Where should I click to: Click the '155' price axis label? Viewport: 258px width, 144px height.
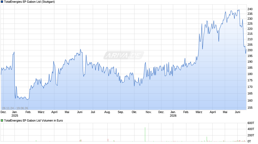pos(250,108)
